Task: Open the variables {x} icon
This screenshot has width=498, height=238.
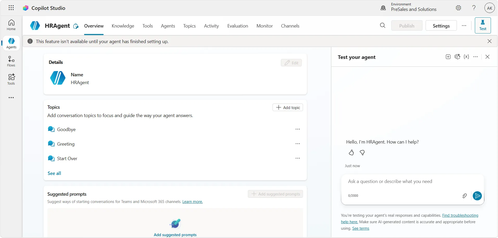Action: point(467,57)
